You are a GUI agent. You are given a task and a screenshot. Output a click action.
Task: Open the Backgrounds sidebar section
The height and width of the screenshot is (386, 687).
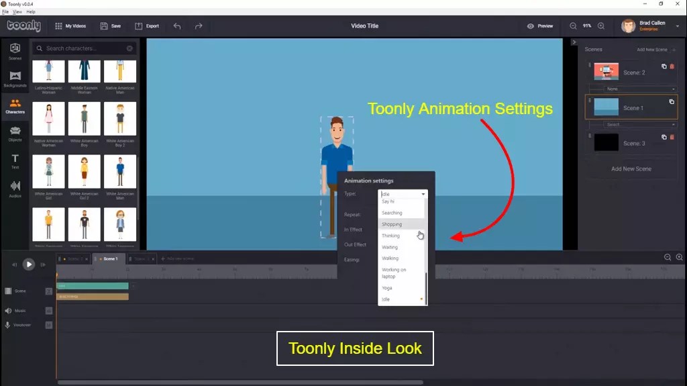[x=15, y=79]
